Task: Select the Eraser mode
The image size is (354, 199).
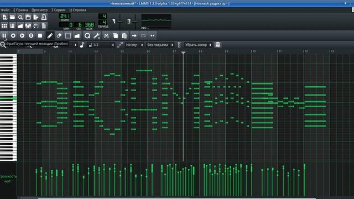Action: coord(59,35)
